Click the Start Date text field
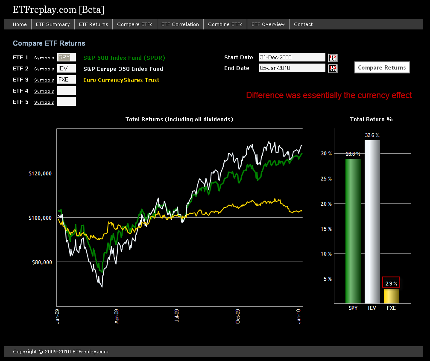 pyautogui.click(x=292, y=57)
